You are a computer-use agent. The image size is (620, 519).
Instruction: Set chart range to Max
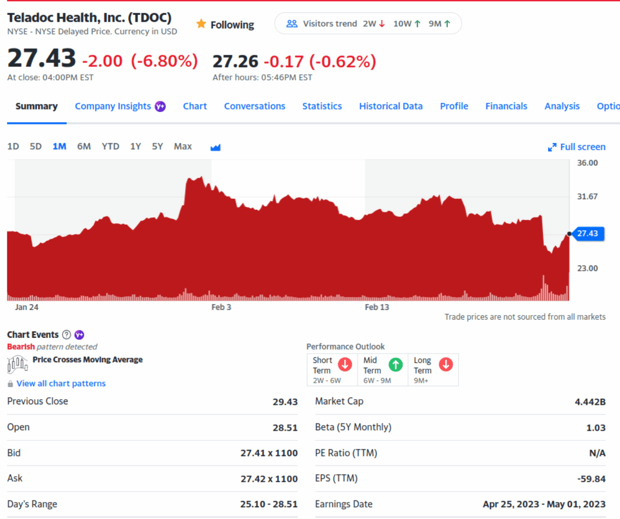tap(183, 147)
